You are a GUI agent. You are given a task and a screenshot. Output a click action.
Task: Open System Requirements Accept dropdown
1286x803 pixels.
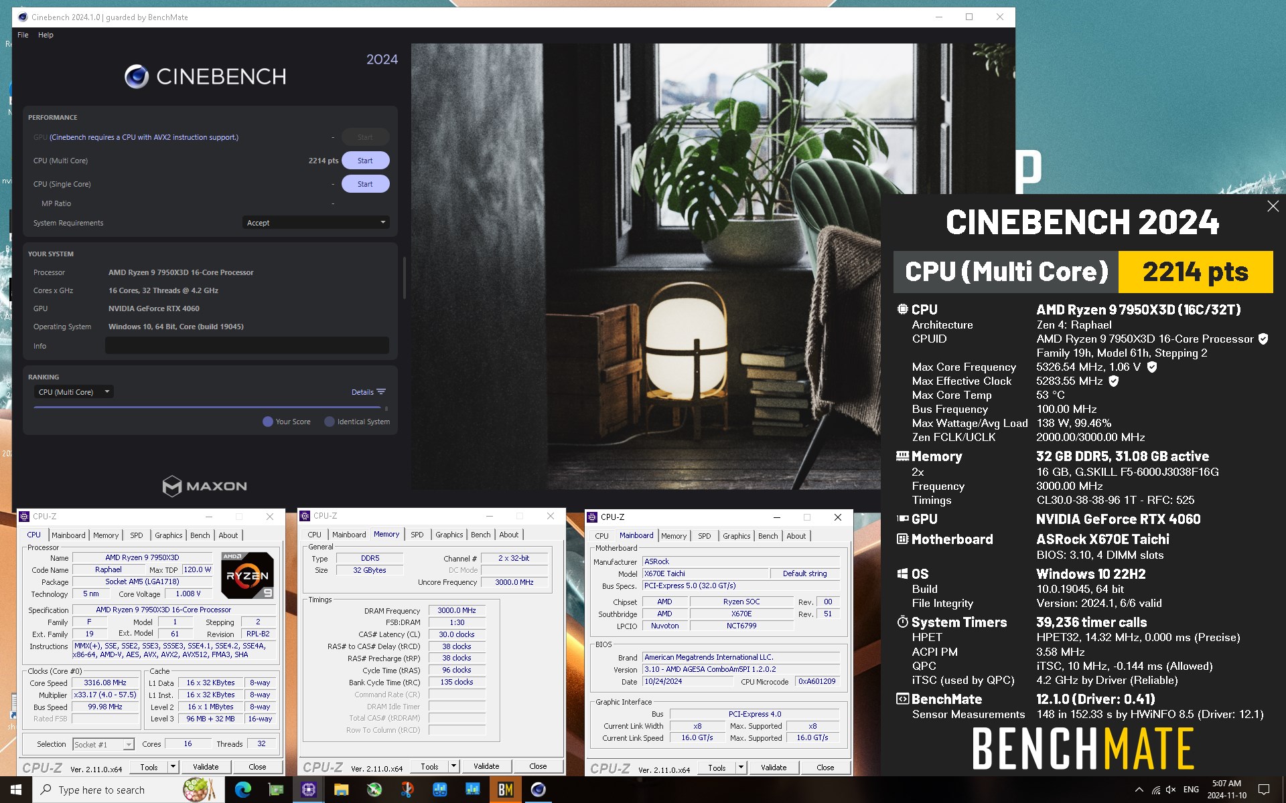pos(315,223)
